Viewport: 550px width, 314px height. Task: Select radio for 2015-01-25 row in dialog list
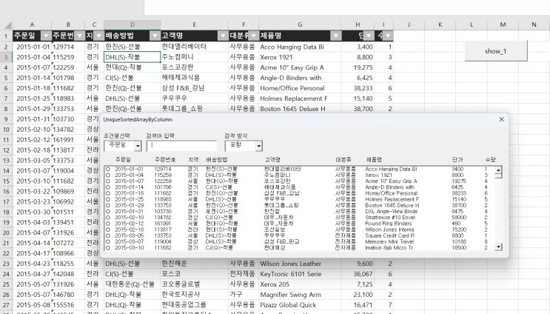click(108, 199)
